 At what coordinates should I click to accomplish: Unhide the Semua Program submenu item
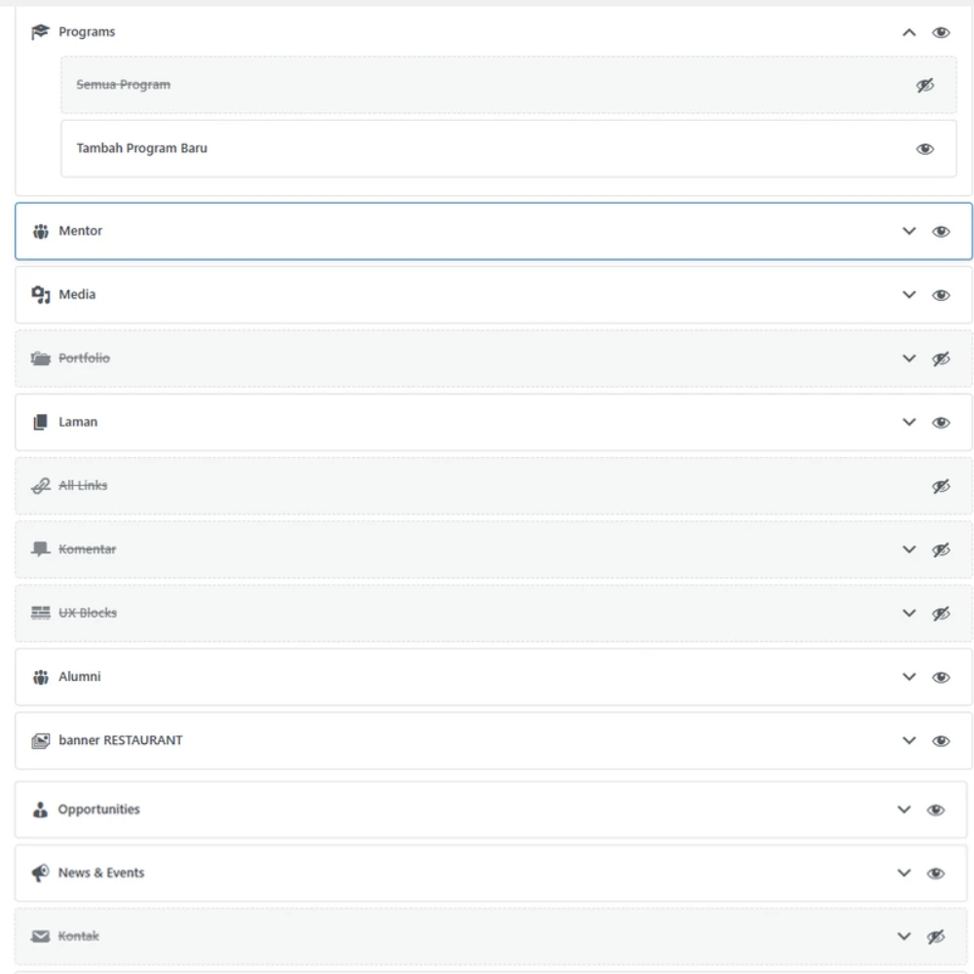click(925, 86)
